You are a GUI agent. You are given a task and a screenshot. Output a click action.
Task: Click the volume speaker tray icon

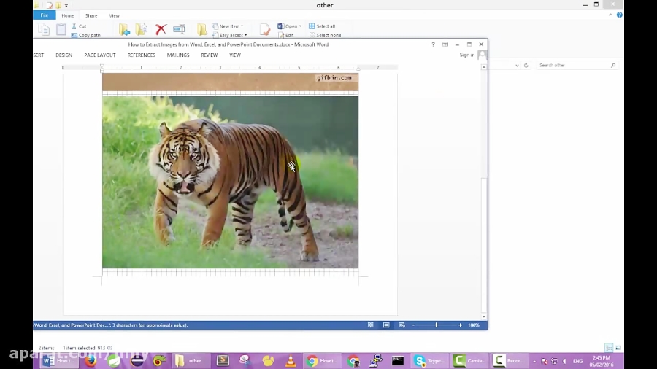click(564, 361)
